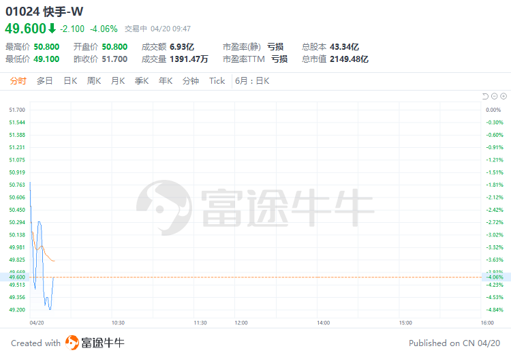Click the 昨收价 value 51.700

pos(114,59)
